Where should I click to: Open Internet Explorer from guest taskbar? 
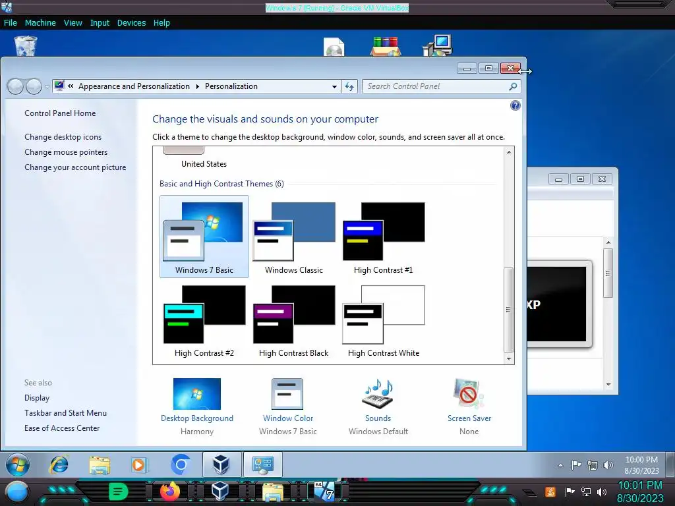59,464
